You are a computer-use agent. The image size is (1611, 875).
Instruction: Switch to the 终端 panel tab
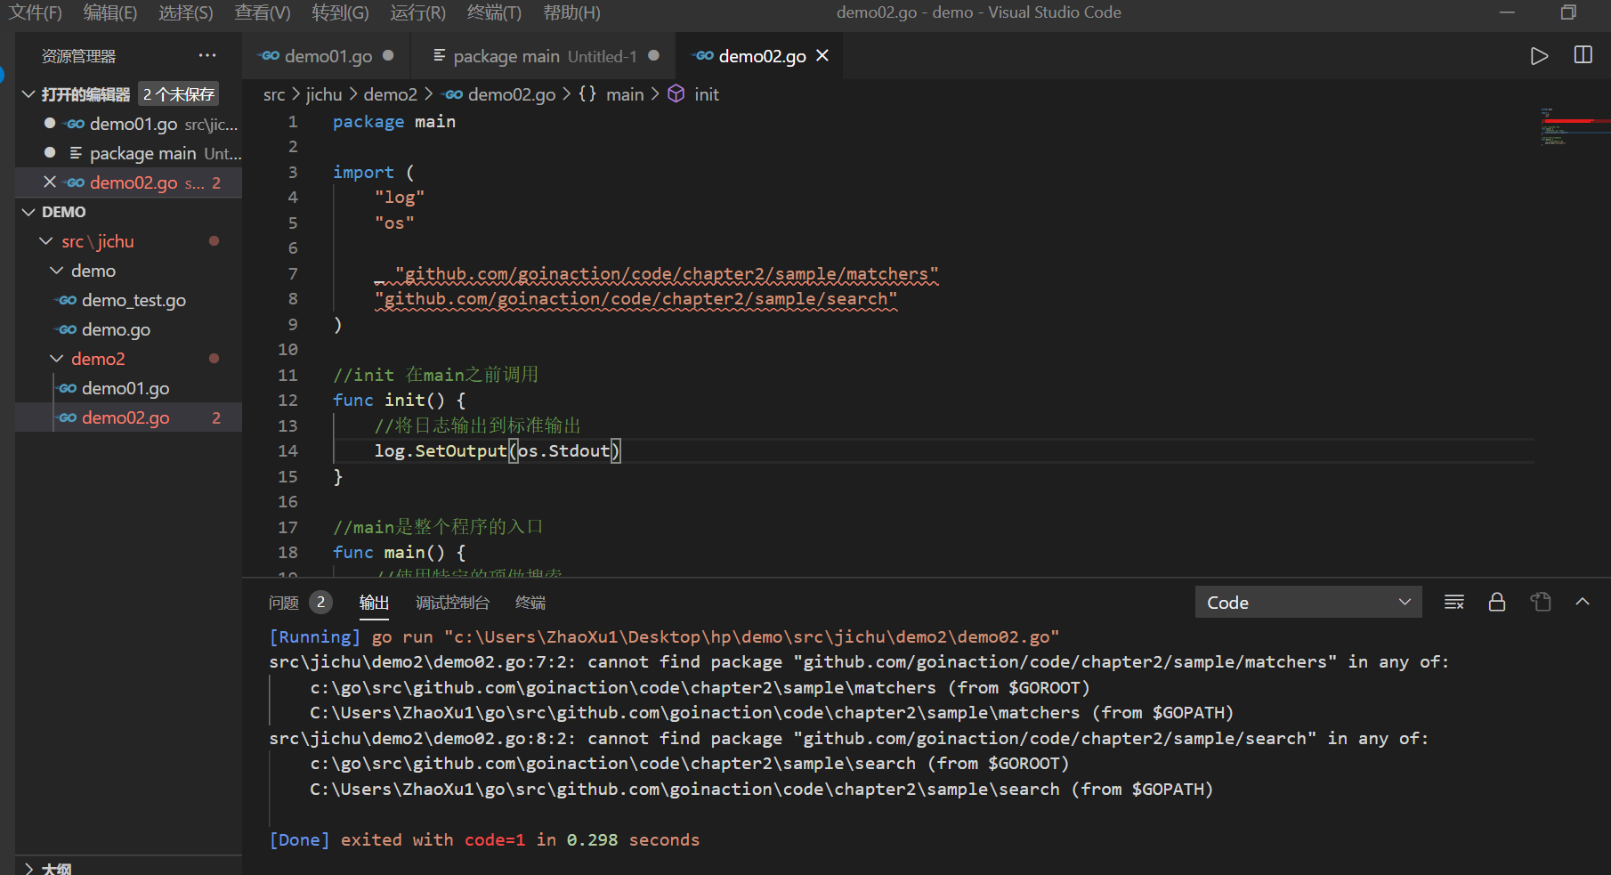coord(530,603)
